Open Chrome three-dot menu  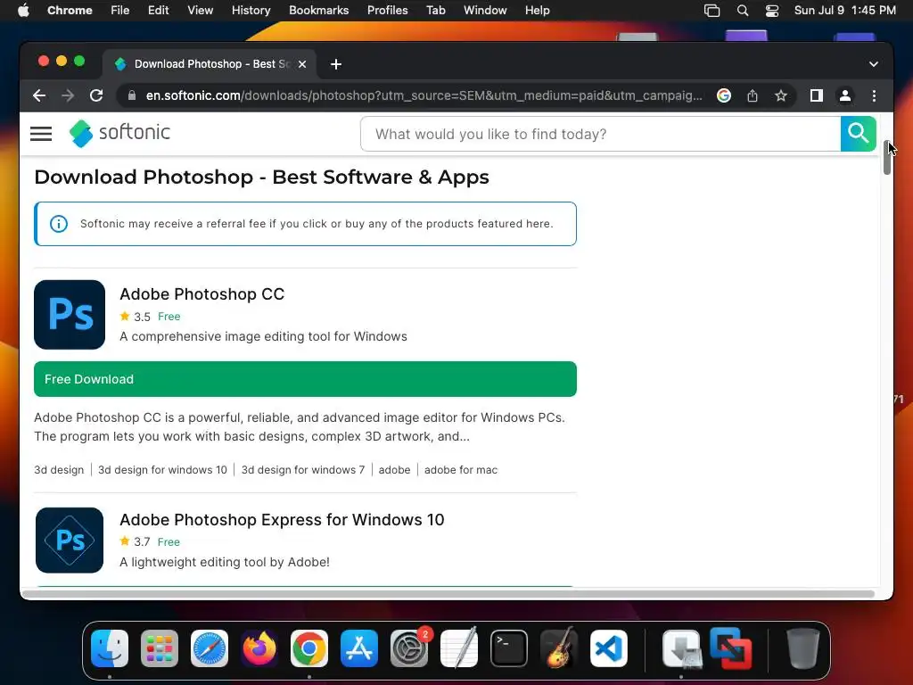(x=874, y=95)
